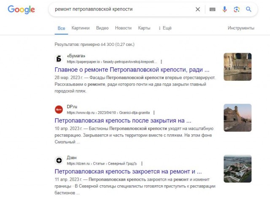The width and height of the screenshot is (270, 200).
Task: Open the Инструменты search tools
Action: (x=241, y=28)
